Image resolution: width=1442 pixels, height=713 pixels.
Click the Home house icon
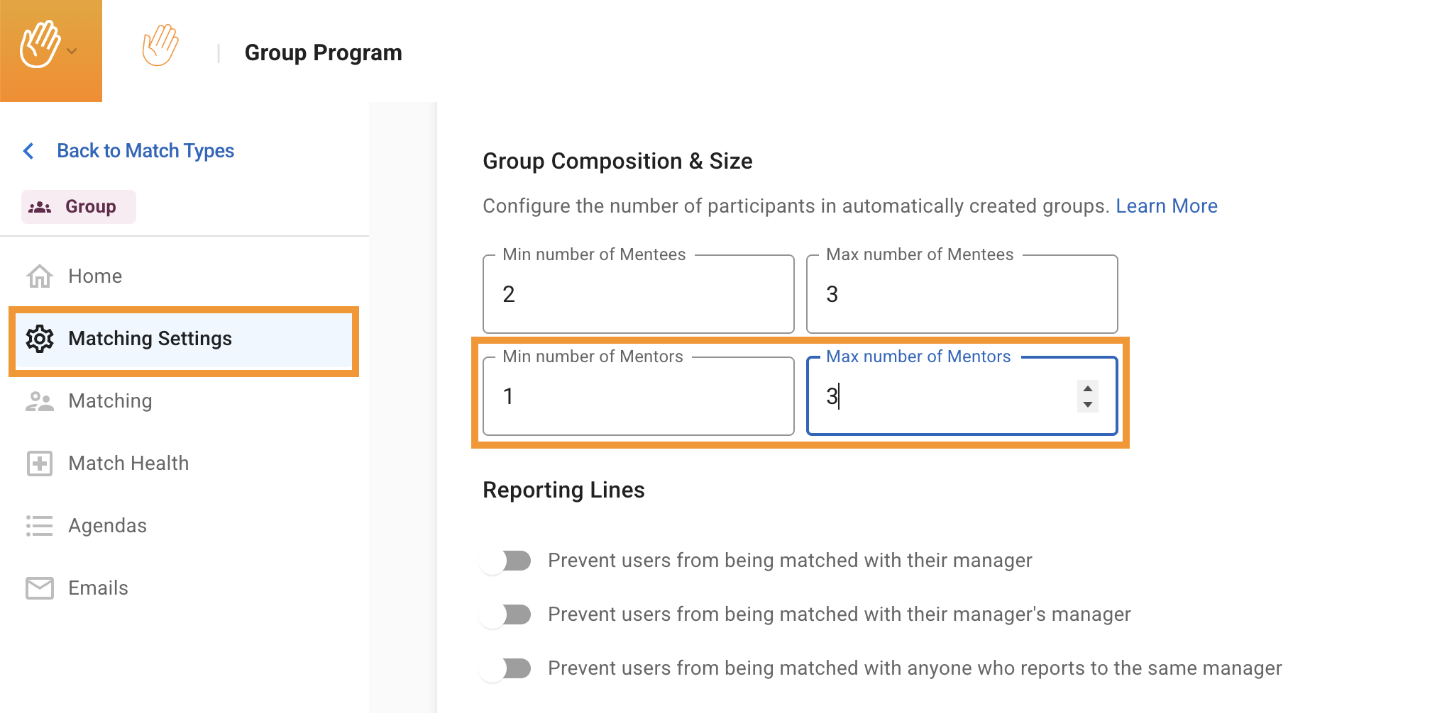(40, 276)
